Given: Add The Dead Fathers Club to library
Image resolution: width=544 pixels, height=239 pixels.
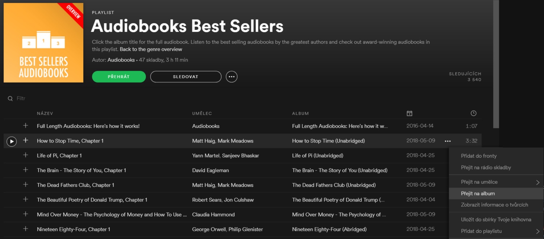Looking at the screenshot, I should coord(25,185).
